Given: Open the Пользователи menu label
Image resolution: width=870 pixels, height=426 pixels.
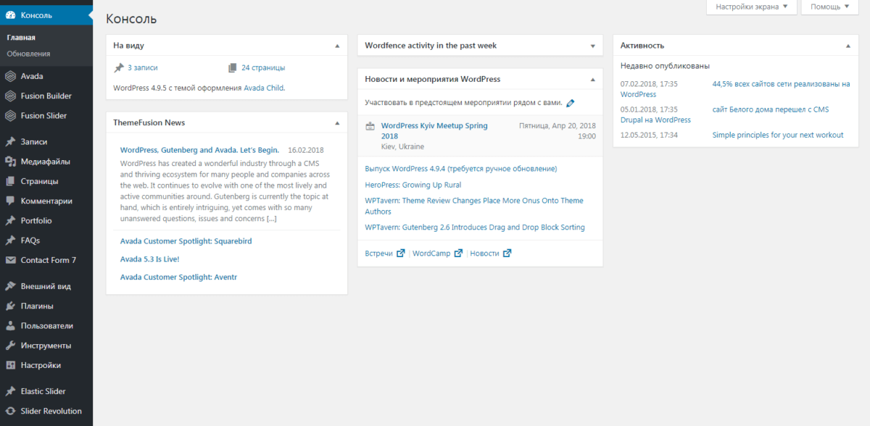Looking at the screenshot, I should coord(47,326).
